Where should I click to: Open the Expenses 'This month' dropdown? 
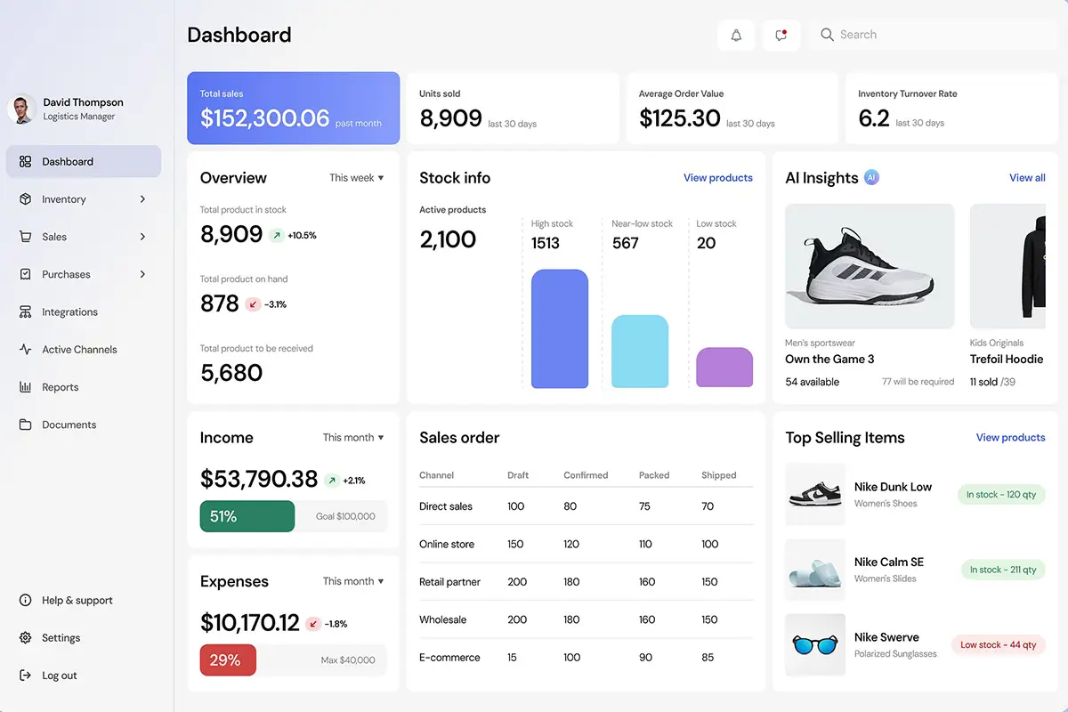[353, 580]
